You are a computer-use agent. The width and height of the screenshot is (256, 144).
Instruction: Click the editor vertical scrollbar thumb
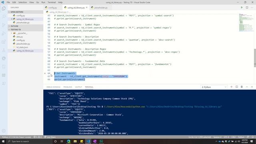click(255, 58)
